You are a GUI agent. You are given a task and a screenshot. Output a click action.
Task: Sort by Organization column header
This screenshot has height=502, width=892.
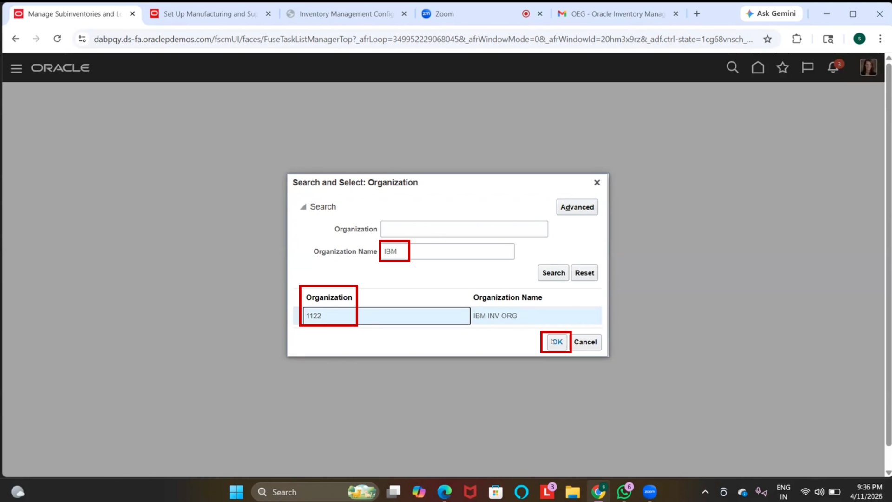click(x=329, y=297)
